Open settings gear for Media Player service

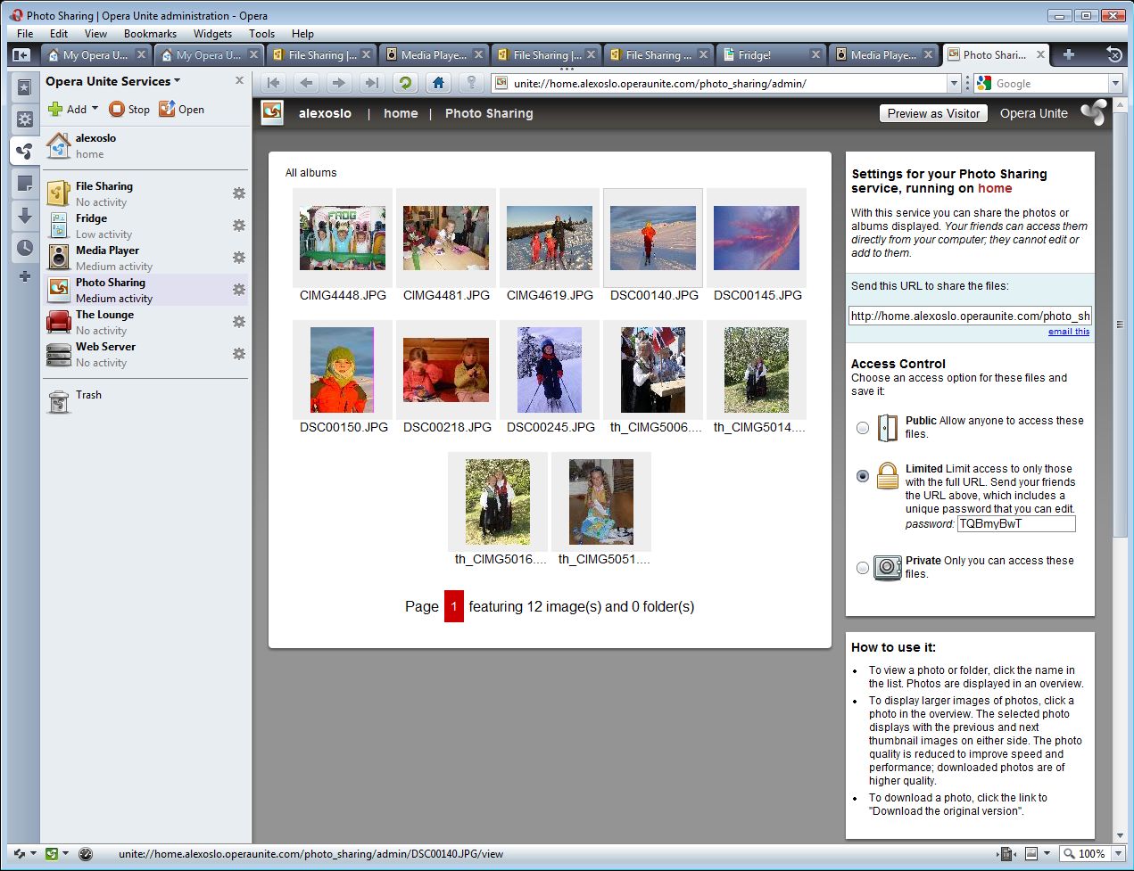239,258
